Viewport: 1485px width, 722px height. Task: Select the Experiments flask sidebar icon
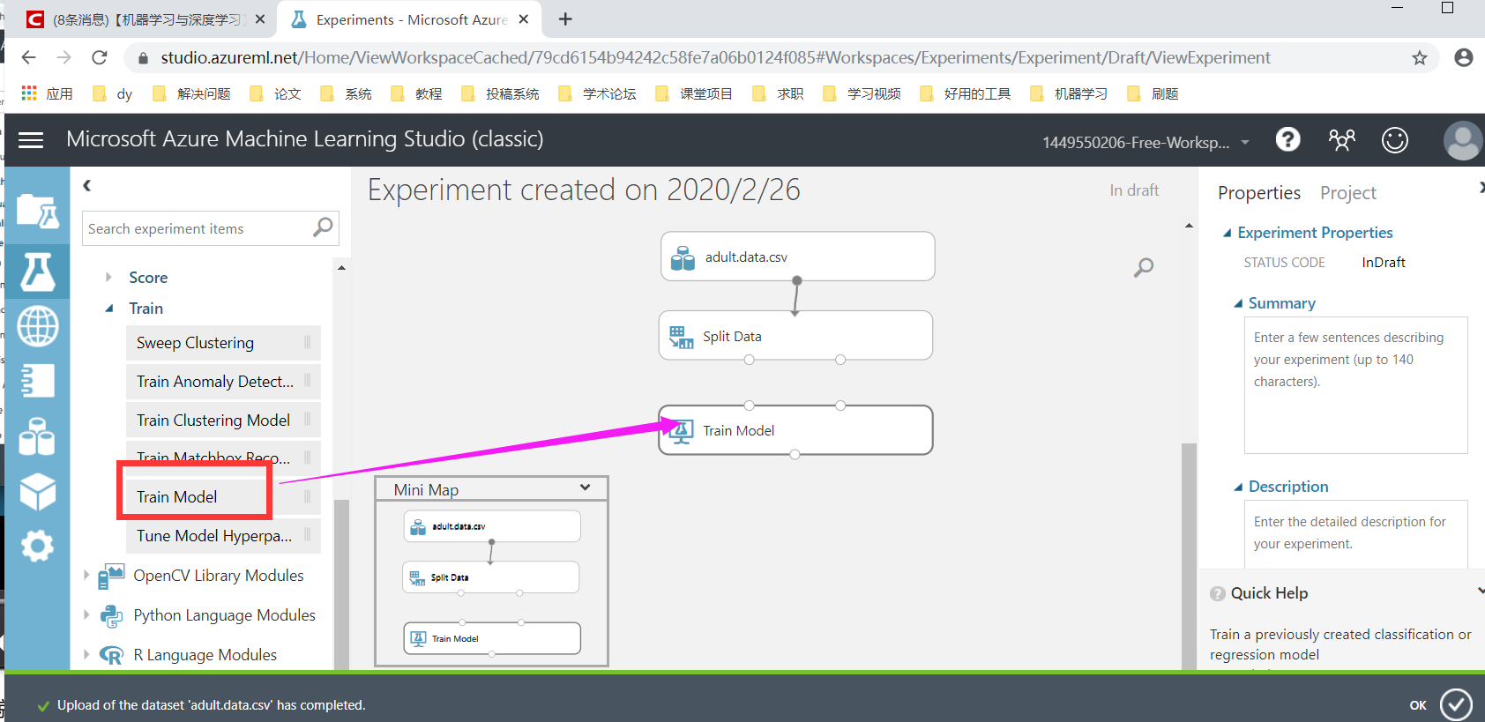(37, 271)
